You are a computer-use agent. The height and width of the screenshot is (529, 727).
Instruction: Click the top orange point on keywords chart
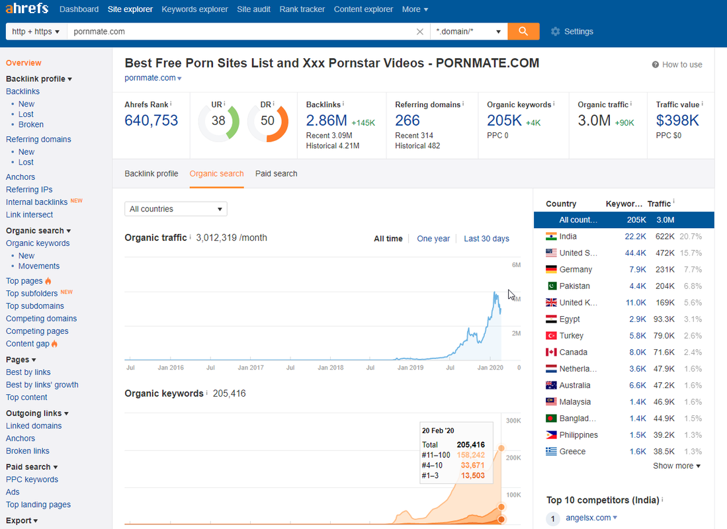(501, 448)
